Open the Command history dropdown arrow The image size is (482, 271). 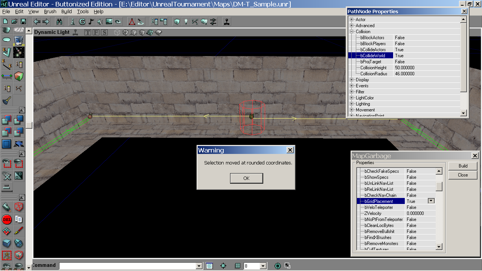[x=199, y=266]
